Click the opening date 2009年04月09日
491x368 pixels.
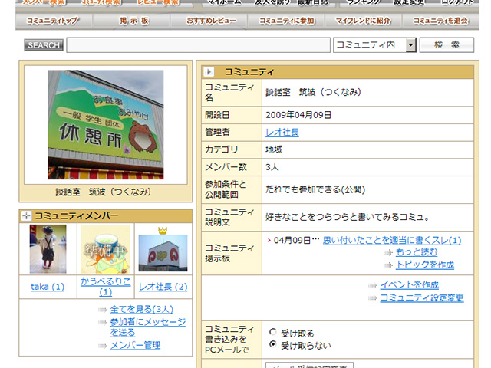tap(298, 115)
